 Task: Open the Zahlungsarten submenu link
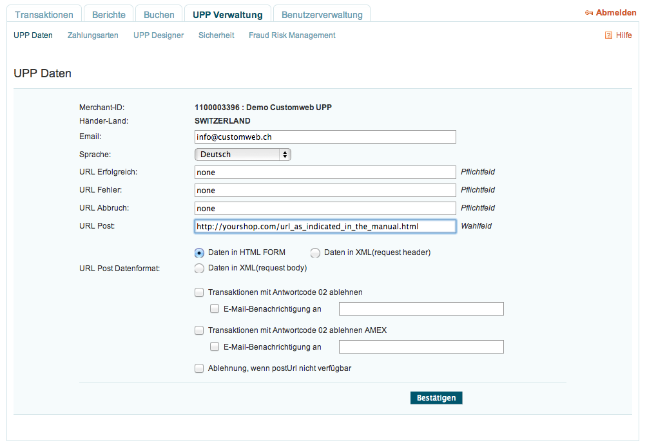click(93, 35)
